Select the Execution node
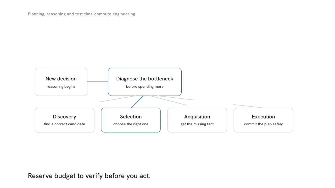 point(263,120)
